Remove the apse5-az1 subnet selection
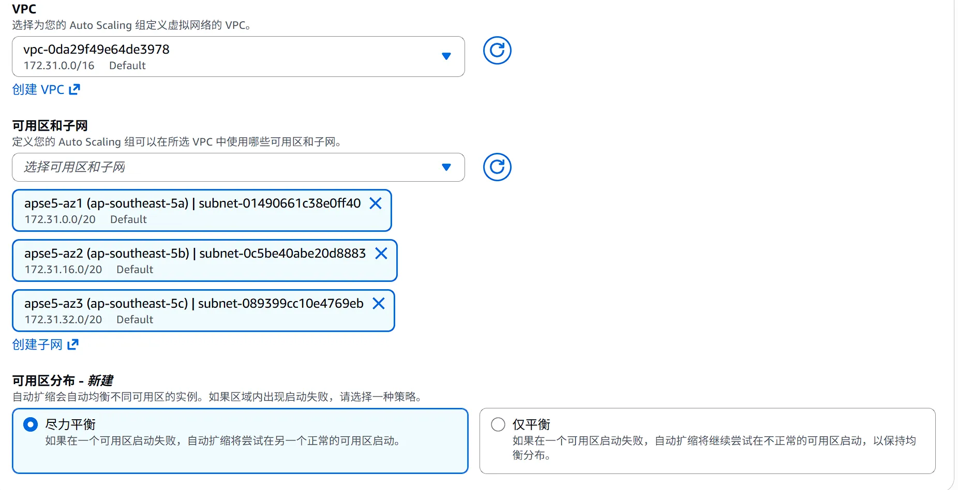This screenshot has height=490, width=958. 376,203
